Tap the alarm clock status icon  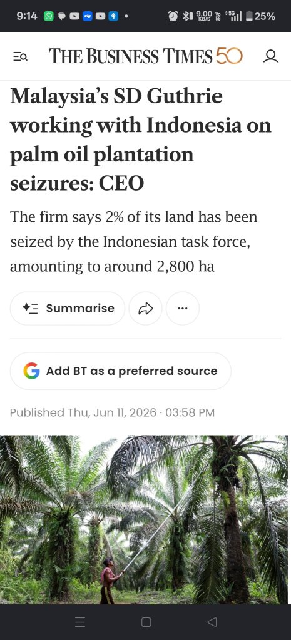[173, 16]
